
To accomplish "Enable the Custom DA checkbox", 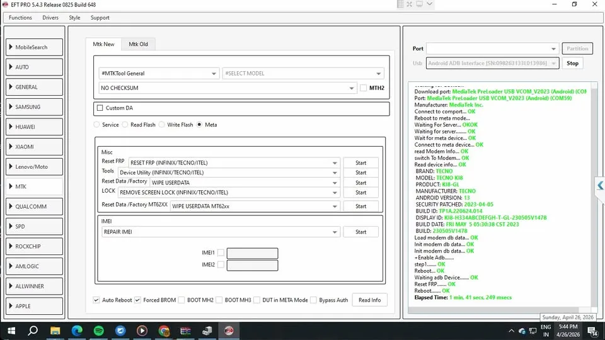I will pyautogui.click(x=100, y=108).
